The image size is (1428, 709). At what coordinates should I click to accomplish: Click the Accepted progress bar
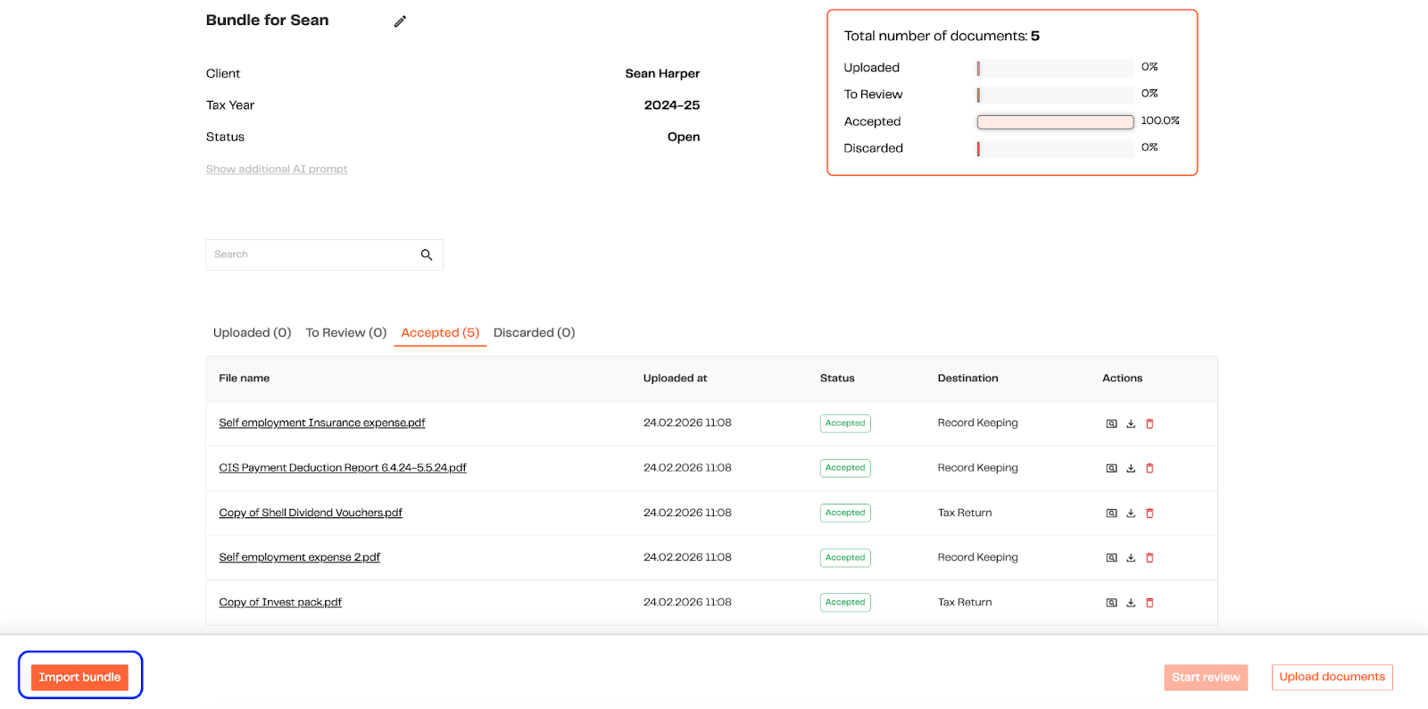coord(1055,121)
